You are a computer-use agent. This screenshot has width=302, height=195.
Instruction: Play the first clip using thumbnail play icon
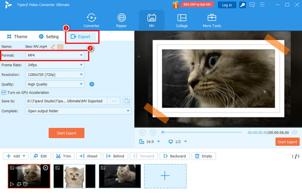click(12, 184)
